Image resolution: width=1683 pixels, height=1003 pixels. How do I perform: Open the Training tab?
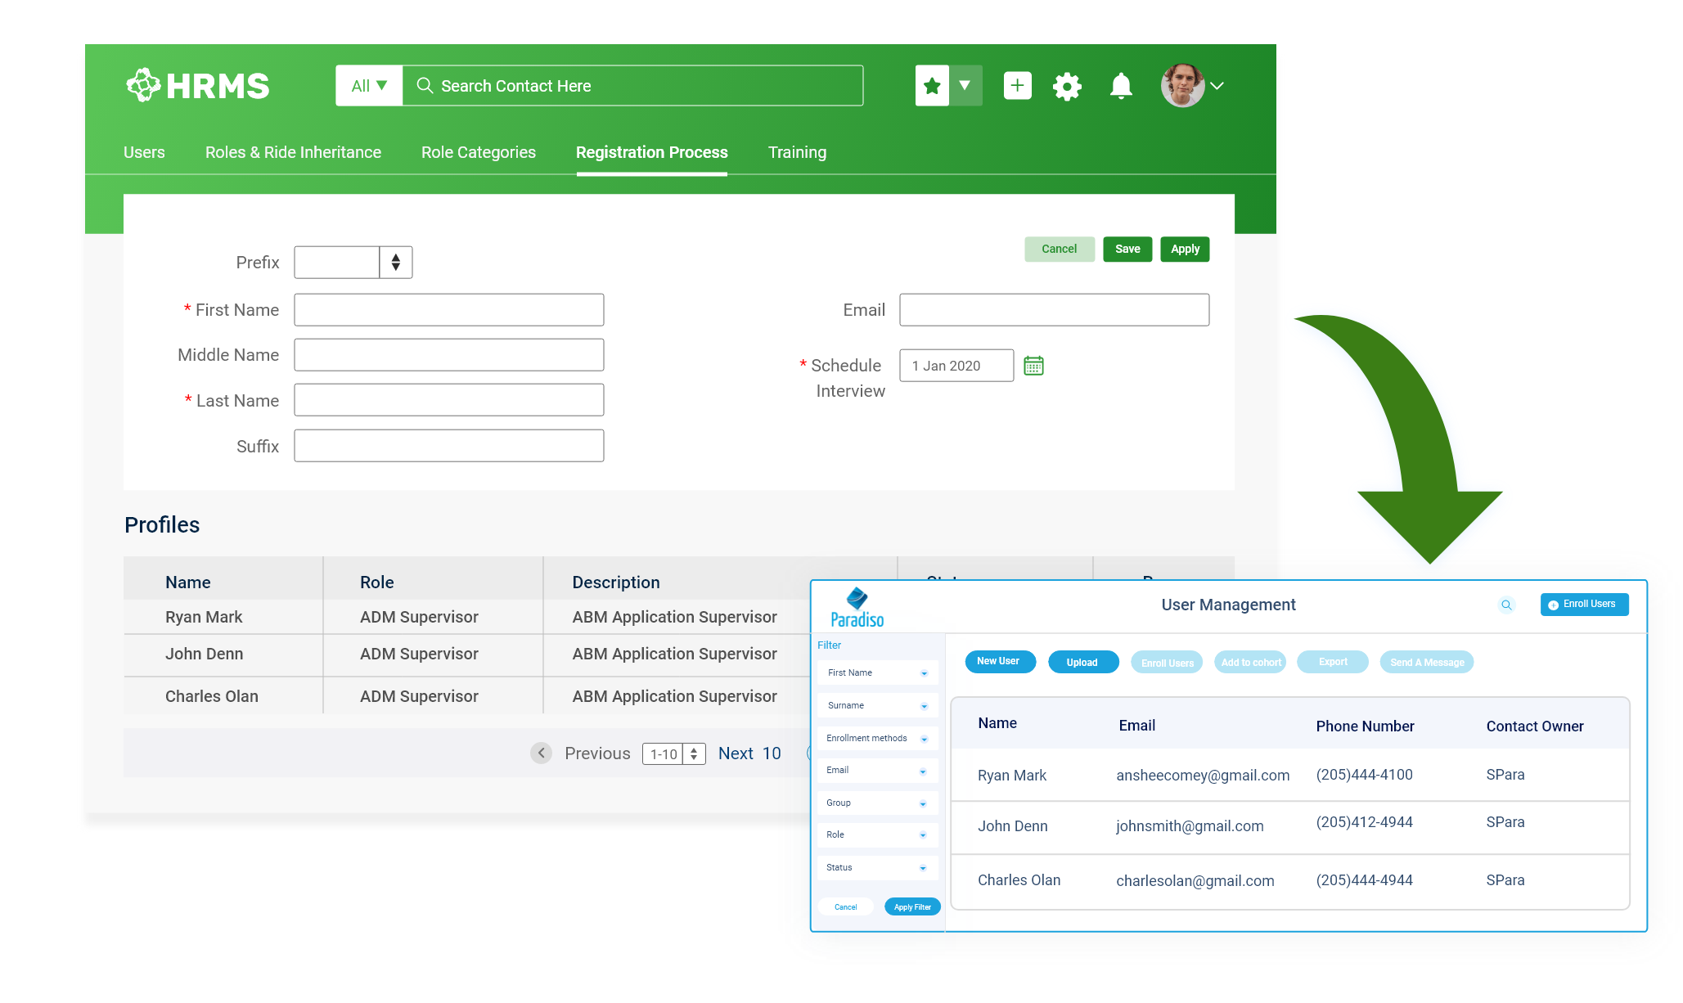797,152
